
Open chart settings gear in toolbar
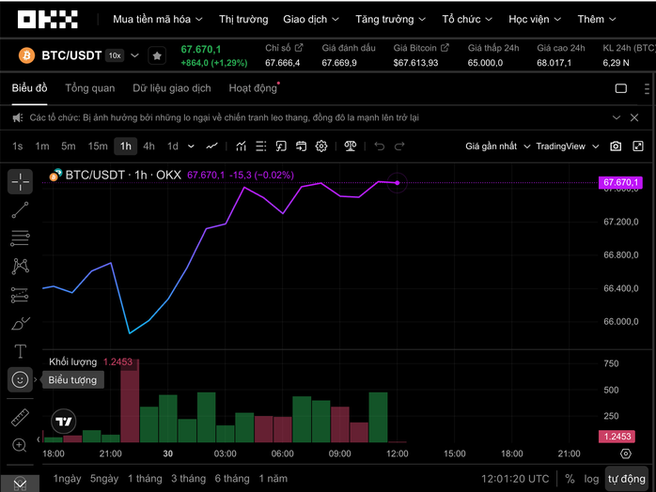[321, 146]
